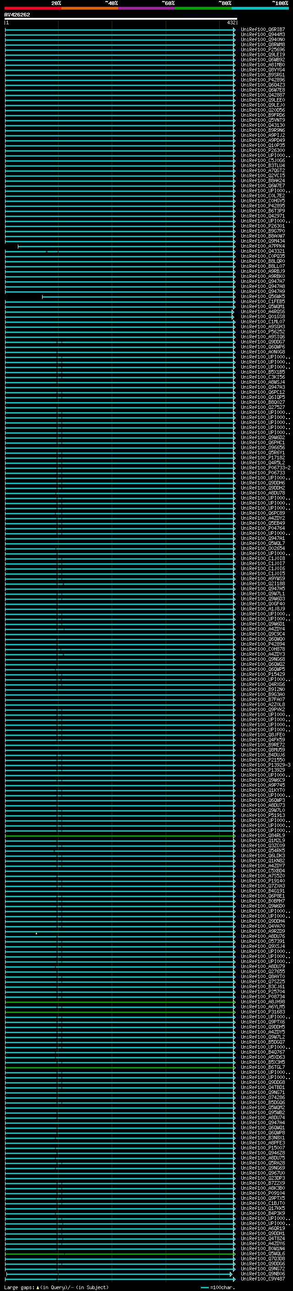Click the green alignment bar for UniRef100_A8JH98
The width and height of the screenshot is (293, 1291).
click(120, 1002)
